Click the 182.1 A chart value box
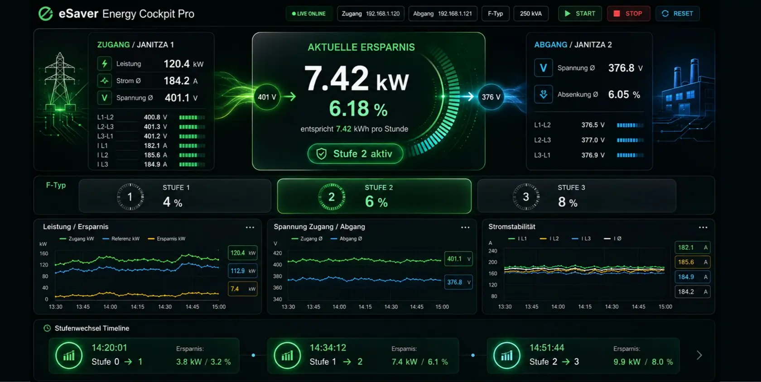The image size is (761, 382). tap(692, 248)
